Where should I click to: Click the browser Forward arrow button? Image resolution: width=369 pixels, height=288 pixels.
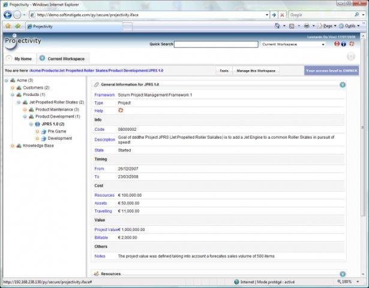coord(17,15)
